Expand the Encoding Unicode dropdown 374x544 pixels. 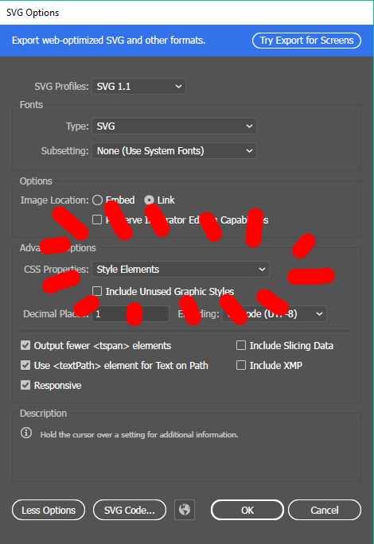(275, 314)
